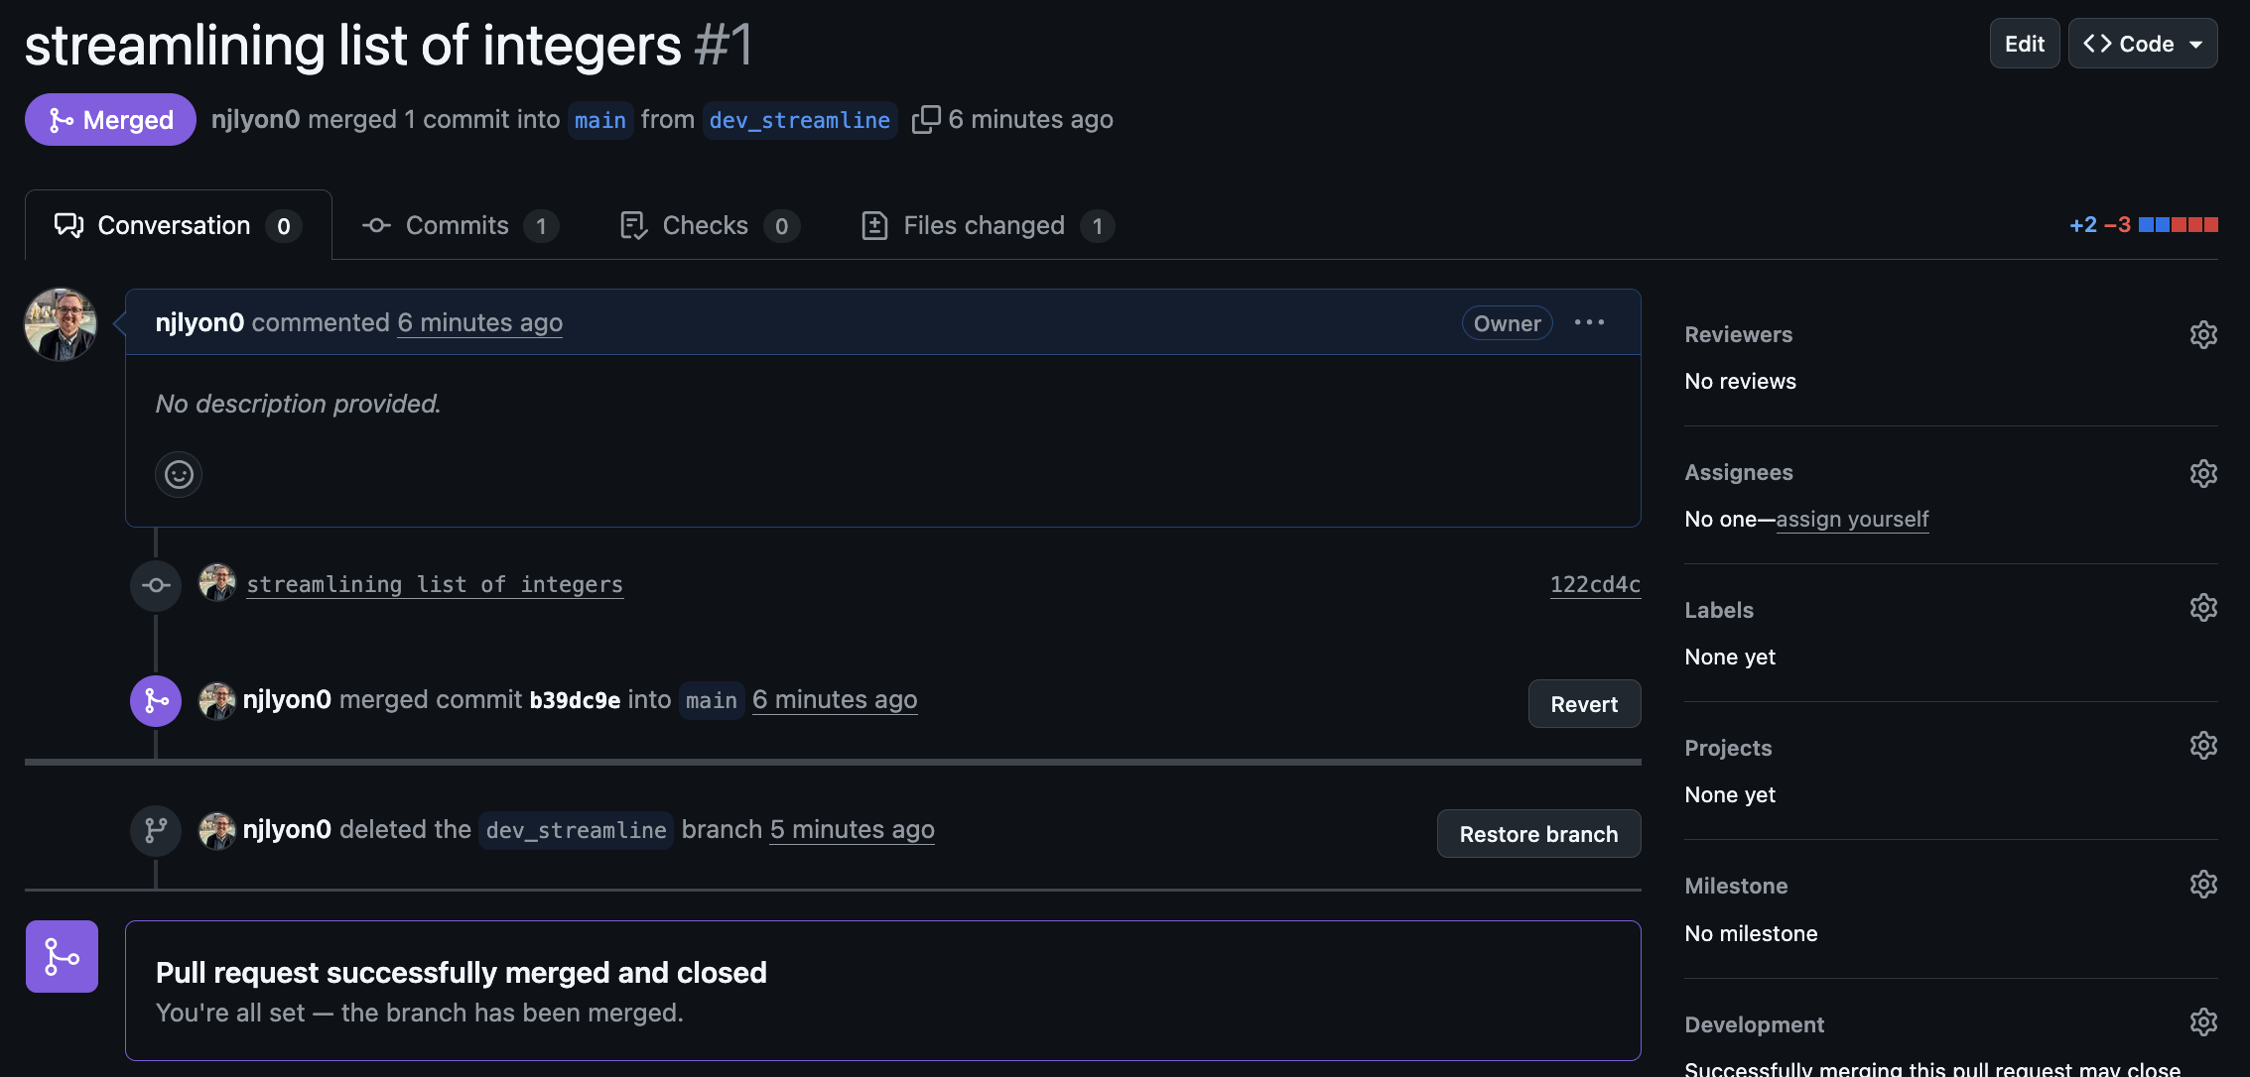Click njlyon0's profile avatar
This screenshot has height=1077, width=2250.
coord(60,324)
